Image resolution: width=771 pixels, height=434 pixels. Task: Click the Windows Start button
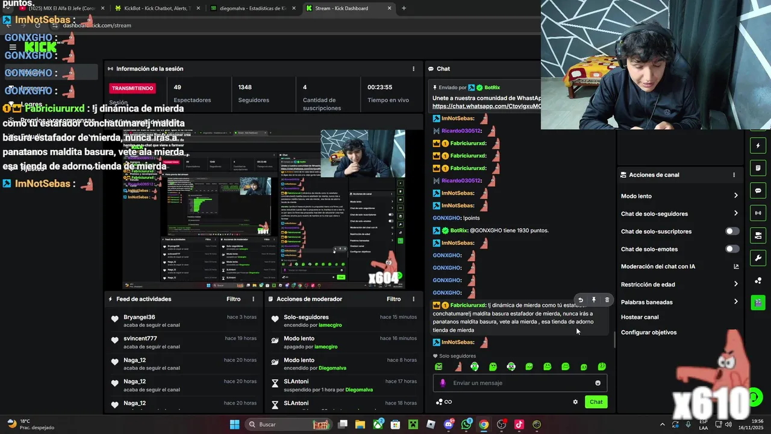pos(234,424)
